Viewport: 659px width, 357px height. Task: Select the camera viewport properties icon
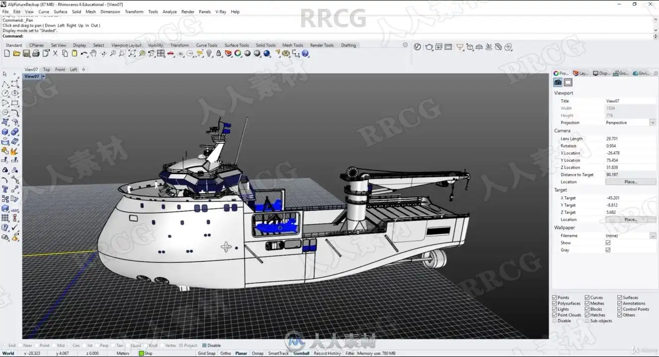pyautogui.click(x=558, y=82)
